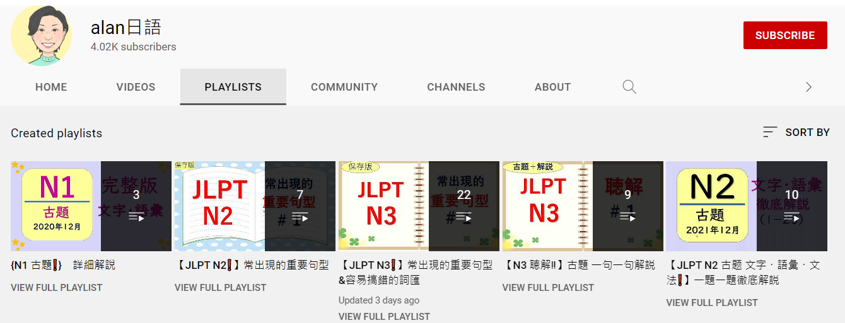Open JLPT N3 重要句型 thumbnail with 22 videos

[x=419, y=206]
